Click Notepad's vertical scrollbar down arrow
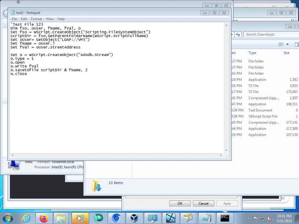The width and height of the screenshot is (299, 224). 226,150
